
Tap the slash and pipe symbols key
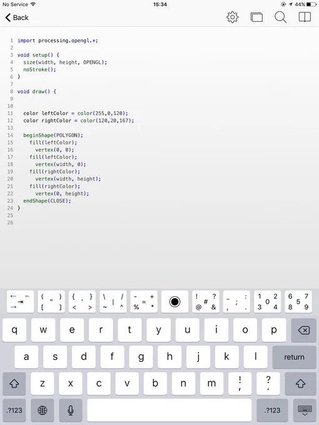click(113, 302)
